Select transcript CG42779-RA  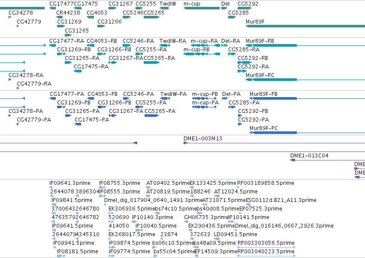coord(34,84)
